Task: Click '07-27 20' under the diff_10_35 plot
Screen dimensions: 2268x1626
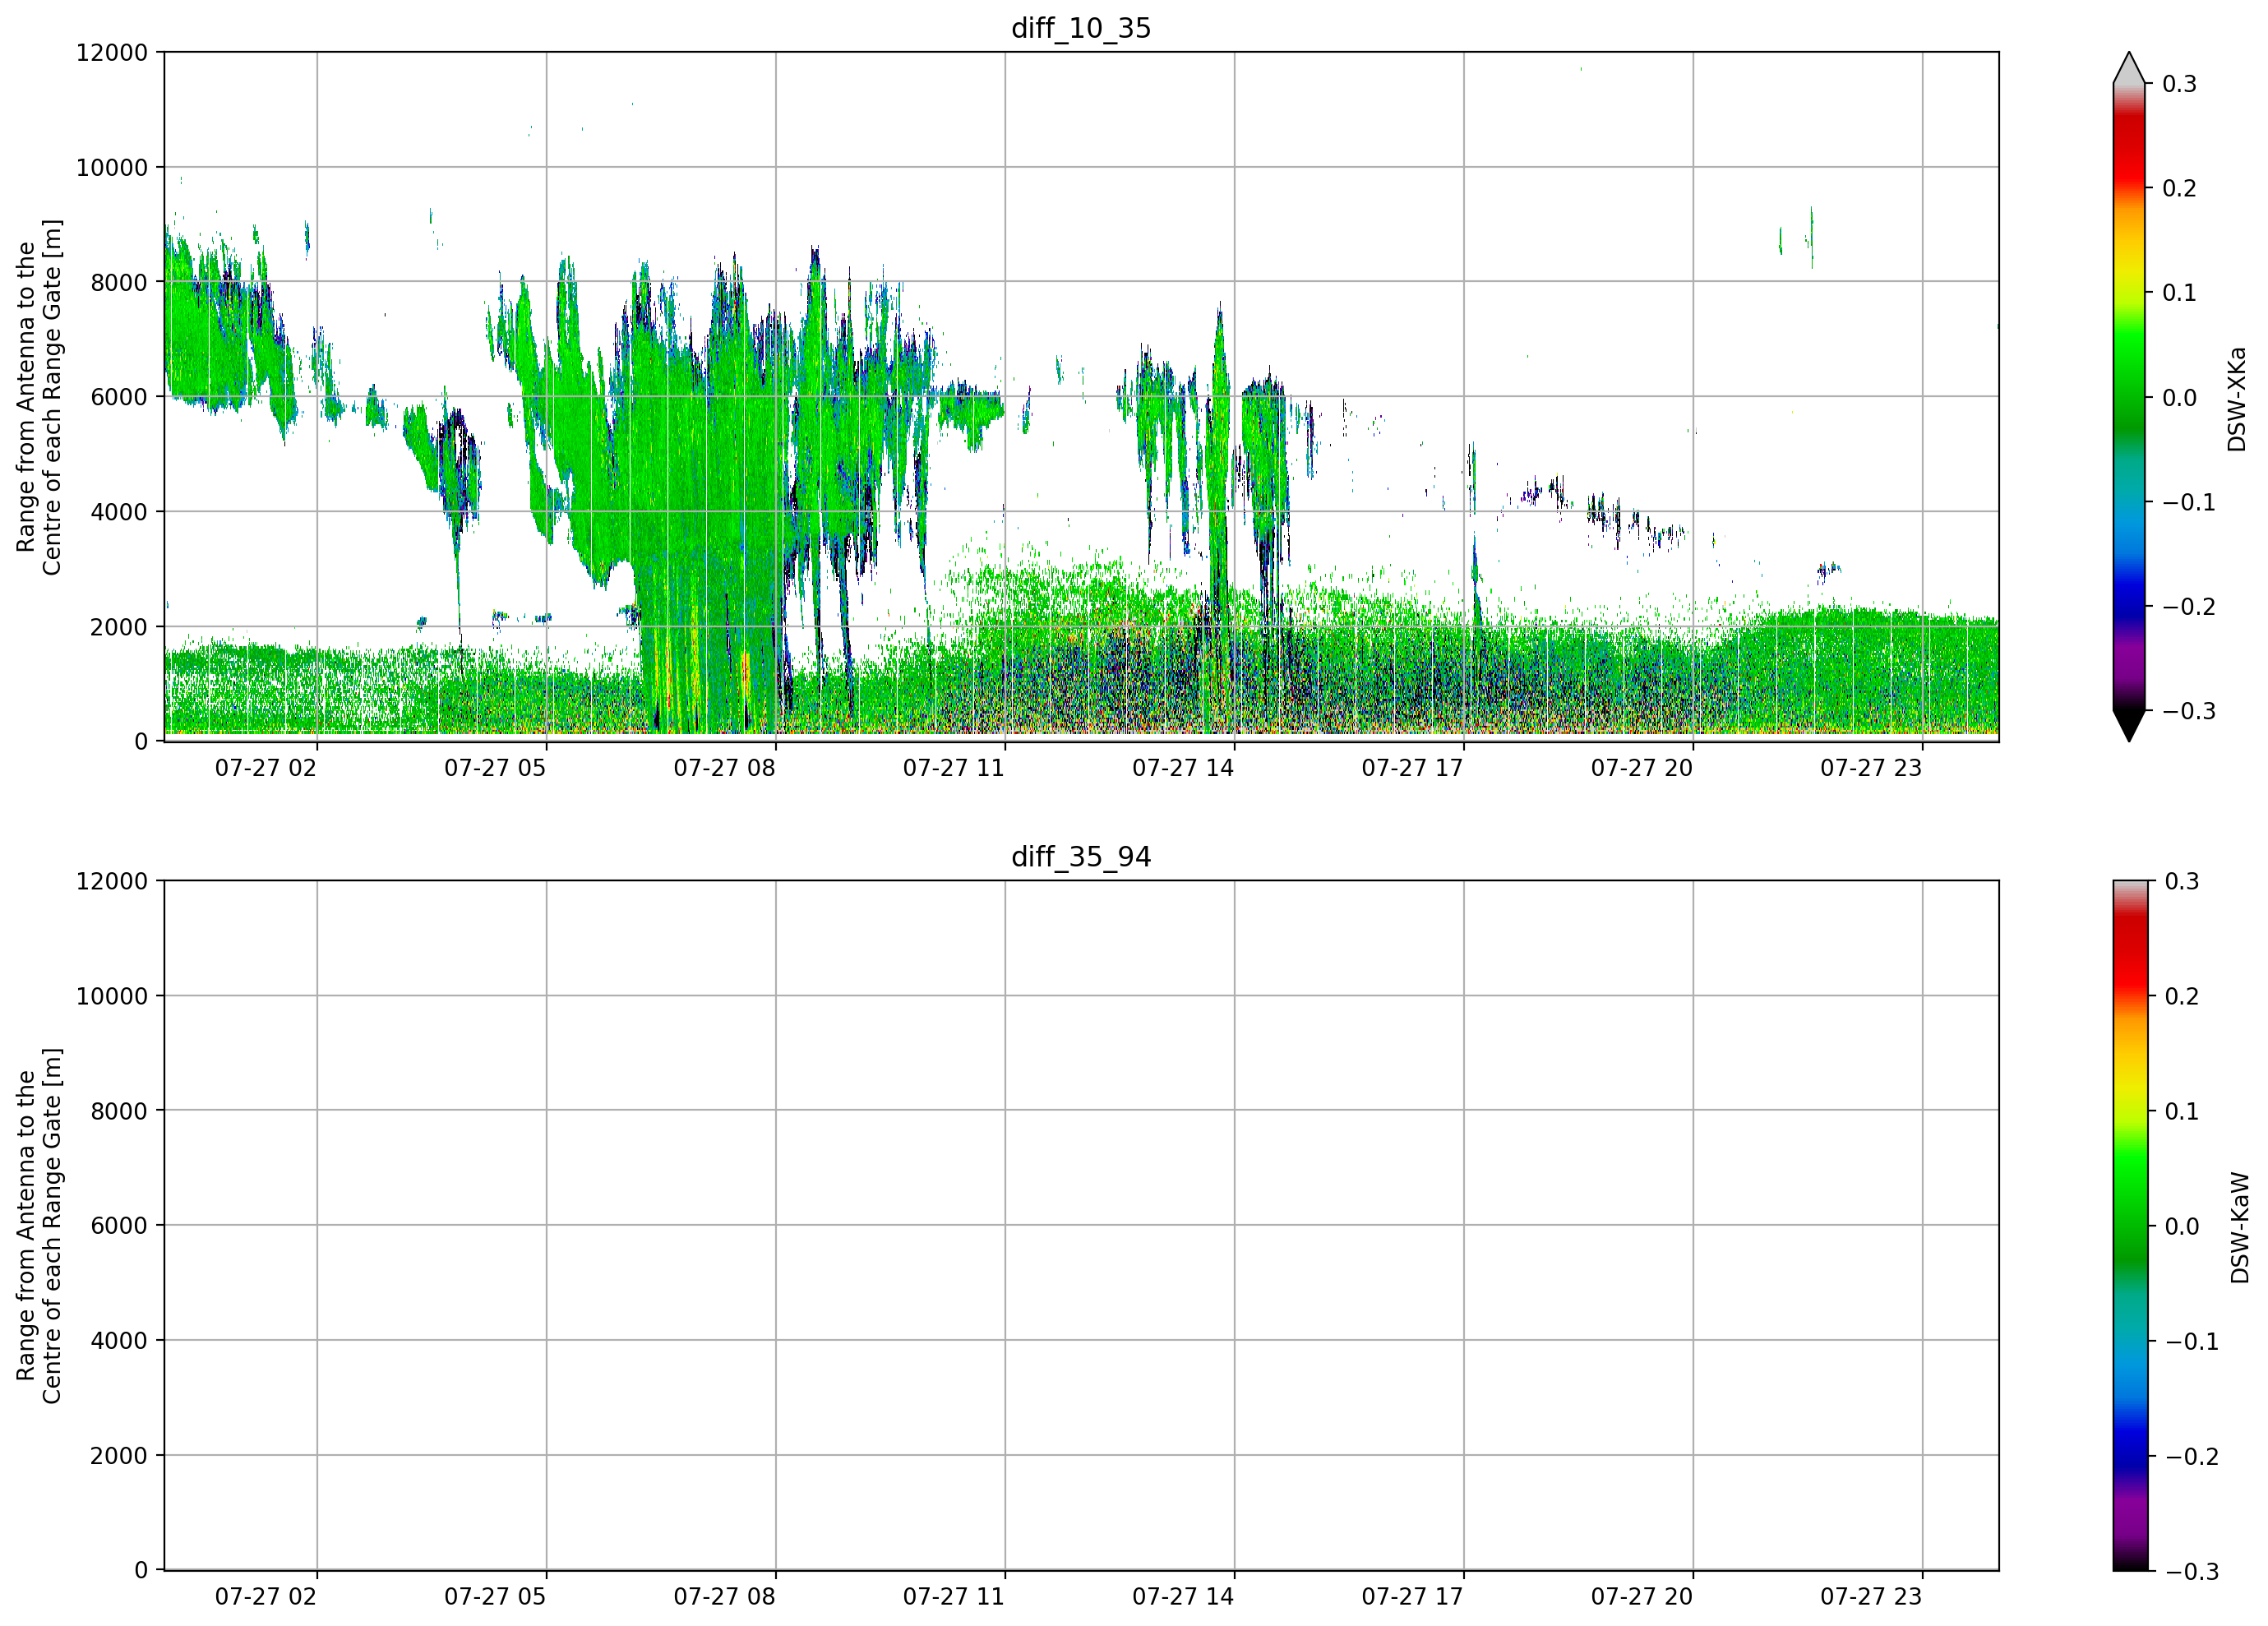Action: click(x=1642, y=768)
